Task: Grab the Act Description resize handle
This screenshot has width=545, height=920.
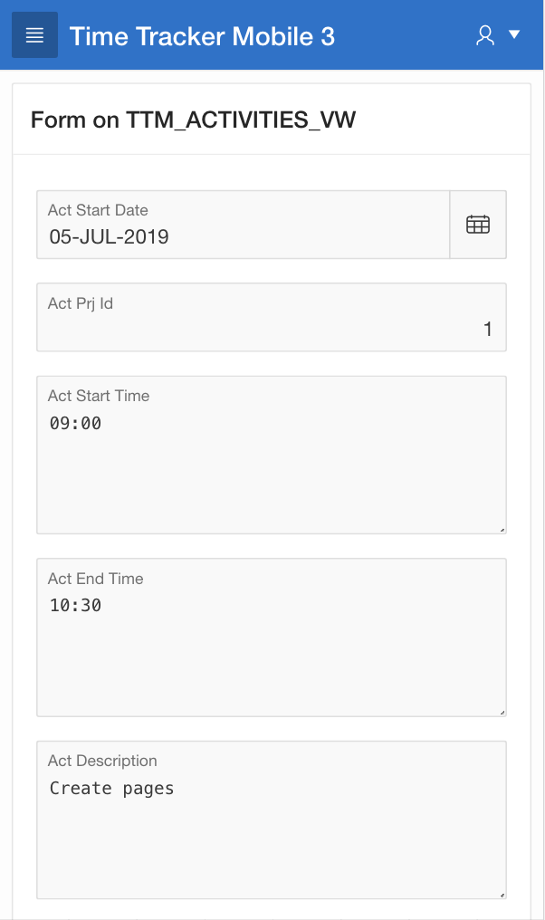Action: click(502, 894)
